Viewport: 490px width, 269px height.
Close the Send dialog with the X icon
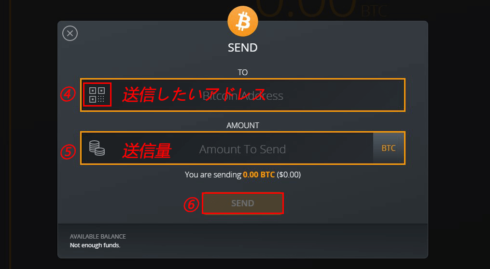(x=70, y=33)
